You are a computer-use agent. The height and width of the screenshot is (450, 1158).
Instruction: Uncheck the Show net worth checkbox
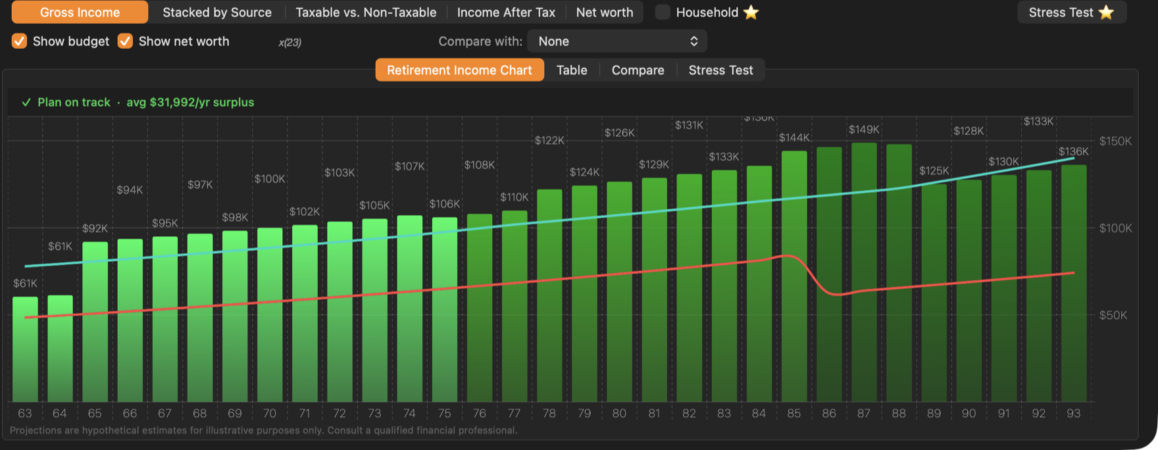click(x=125, y=41)
